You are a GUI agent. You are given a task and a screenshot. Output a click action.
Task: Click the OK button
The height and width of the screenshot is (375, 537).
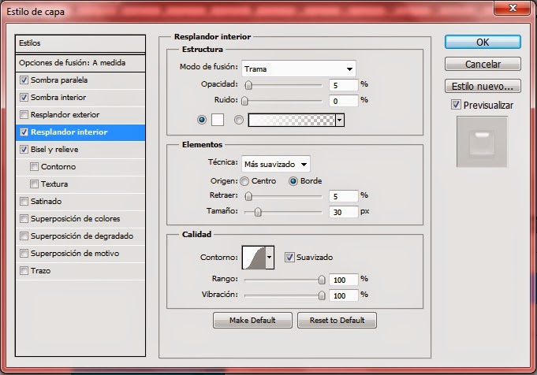point(483,42)
